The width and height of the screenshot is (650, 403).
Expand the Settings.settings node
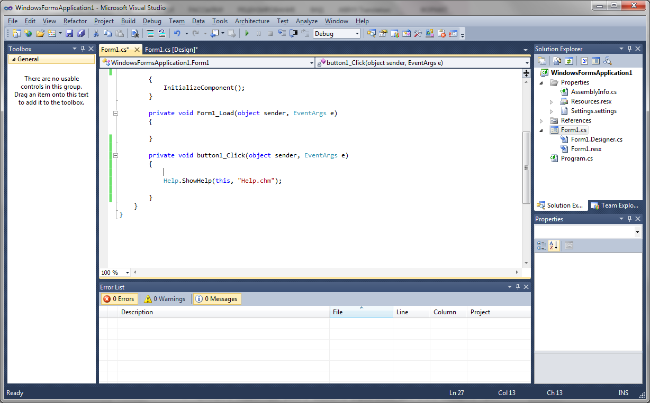(x=551, y=111)
